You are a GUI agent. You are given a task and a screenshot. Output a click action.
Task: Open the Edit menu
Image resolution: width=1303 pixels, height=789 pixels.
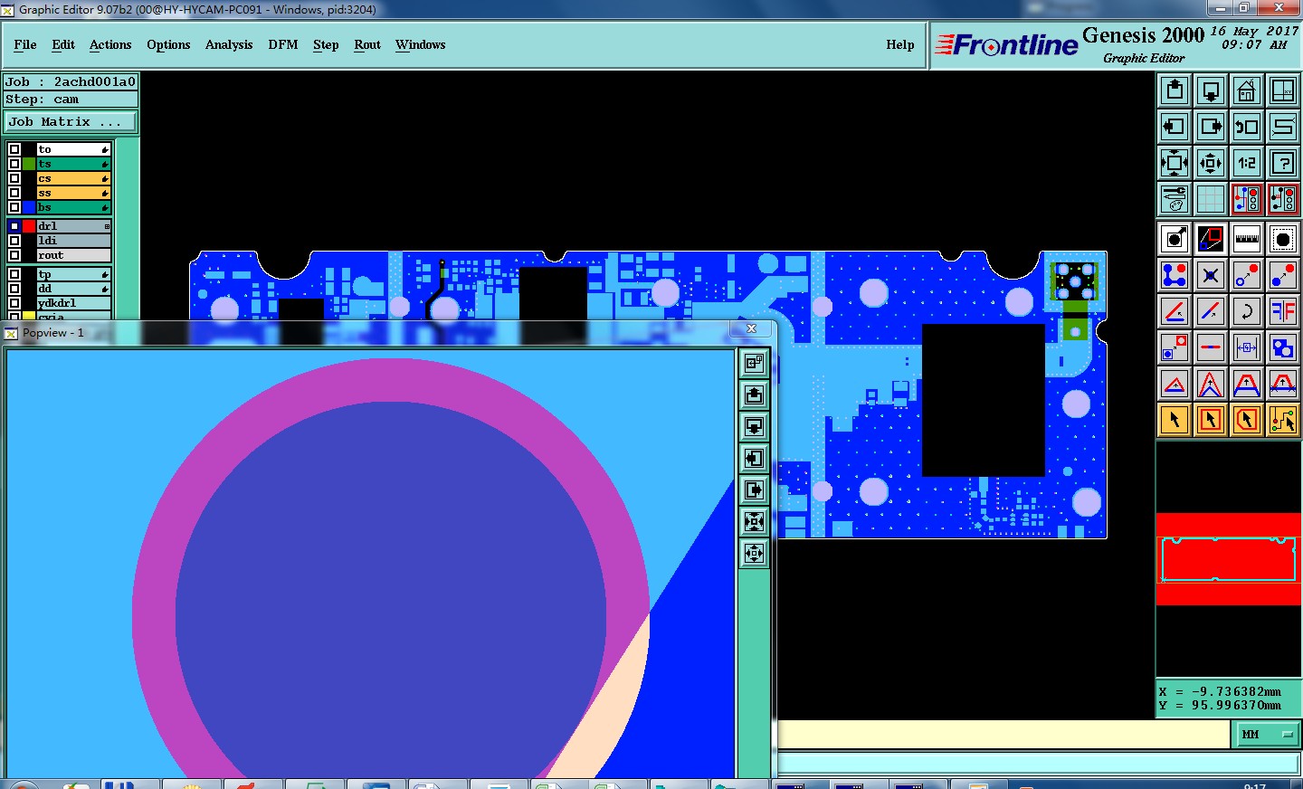click(63, 44)
